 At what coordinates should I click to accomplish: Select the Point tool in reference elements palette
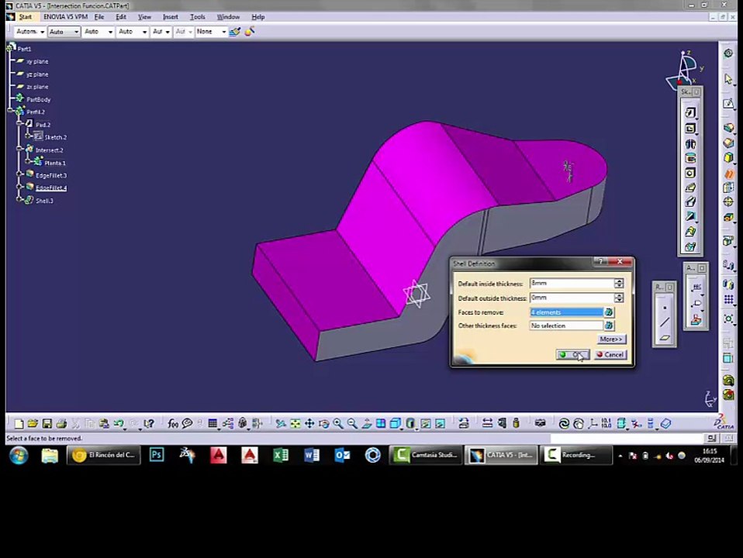(665, 308)
